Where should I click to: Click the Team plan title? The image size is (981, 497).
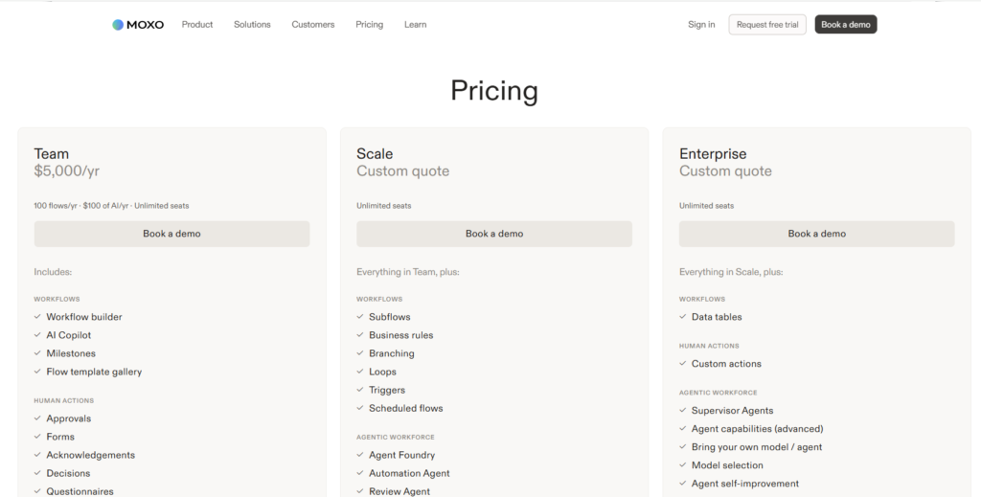pos(52,154)
